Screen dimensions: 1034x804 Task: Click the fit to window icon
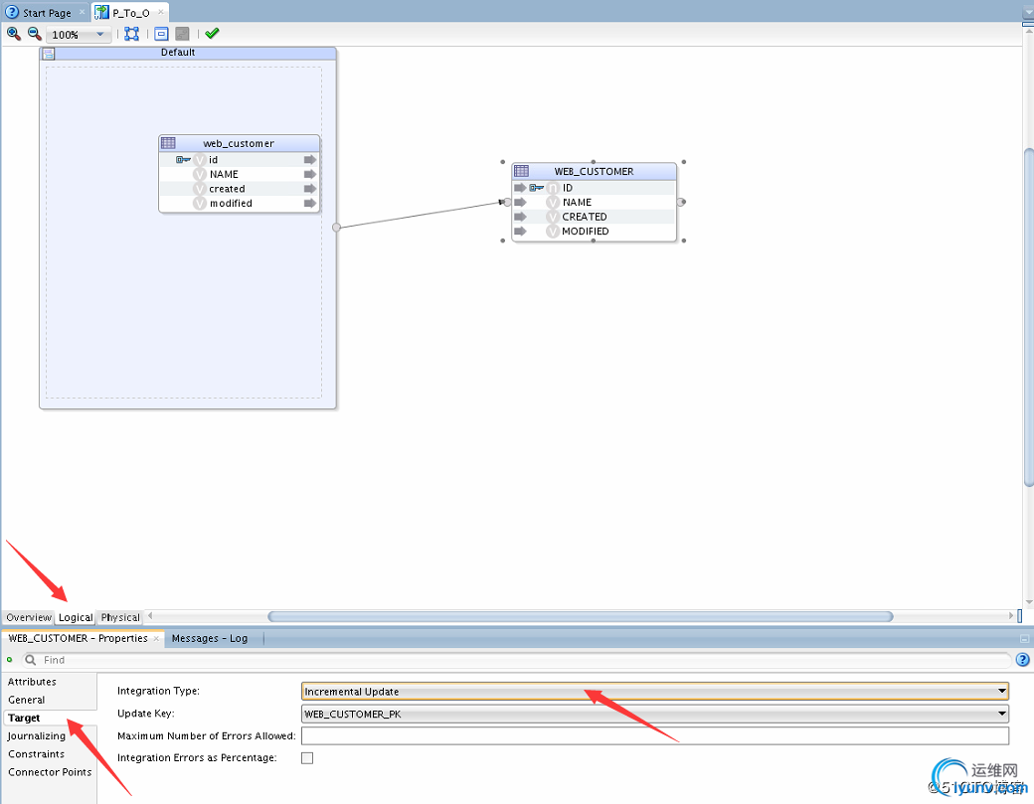click(131, 34)
